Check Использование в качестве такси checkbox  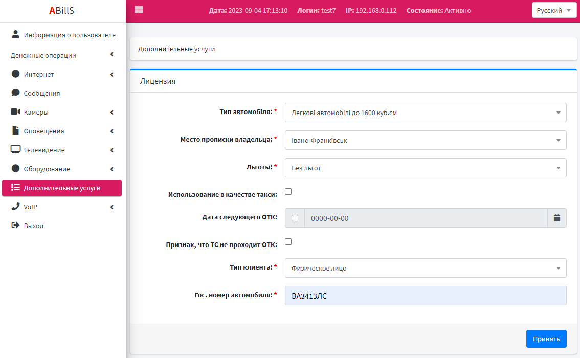pyautogui.click(x=288, y=192)
